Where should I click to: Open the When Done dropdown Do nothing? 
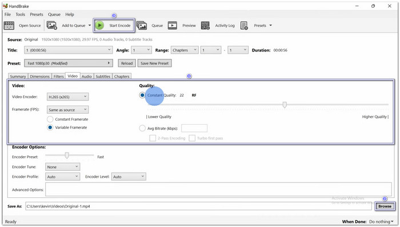tap(381, 222)
